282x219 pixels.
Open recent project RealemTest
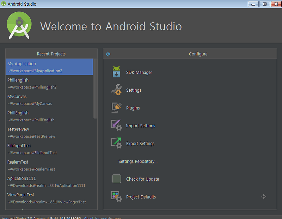49,165
